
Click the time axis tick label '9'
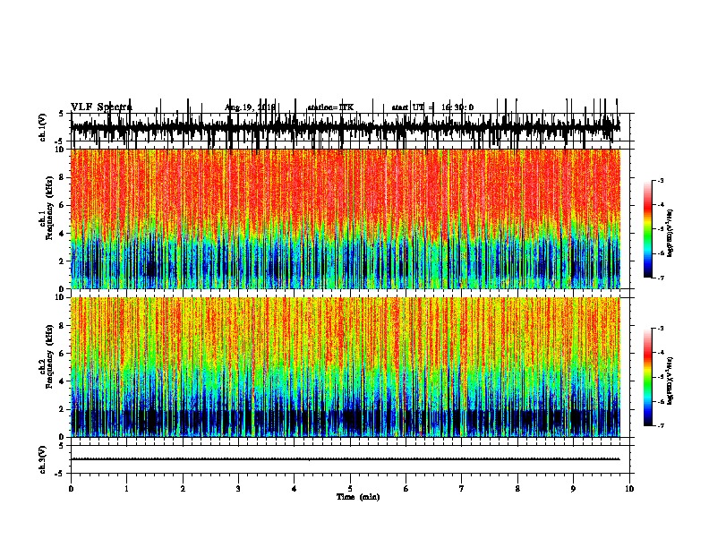573,489
